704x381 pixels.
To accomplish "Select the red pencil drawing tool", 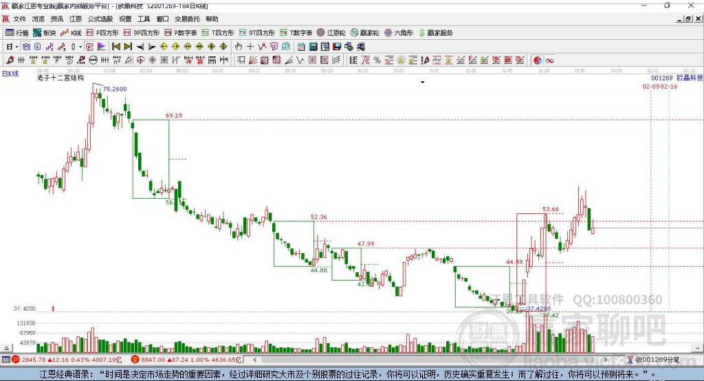I will pyautogui.click(x=10, y=61).
